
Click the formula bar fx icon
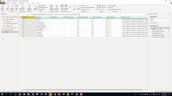click(x=27, y=14)
